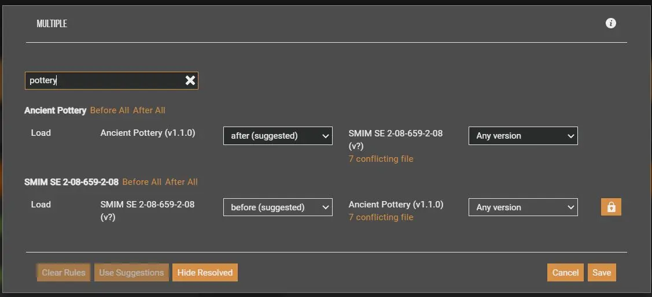This screenshot has width=652, height=297.
Task: Open the 'before (suggested)' dropdown
Action: tap(278, 207)
